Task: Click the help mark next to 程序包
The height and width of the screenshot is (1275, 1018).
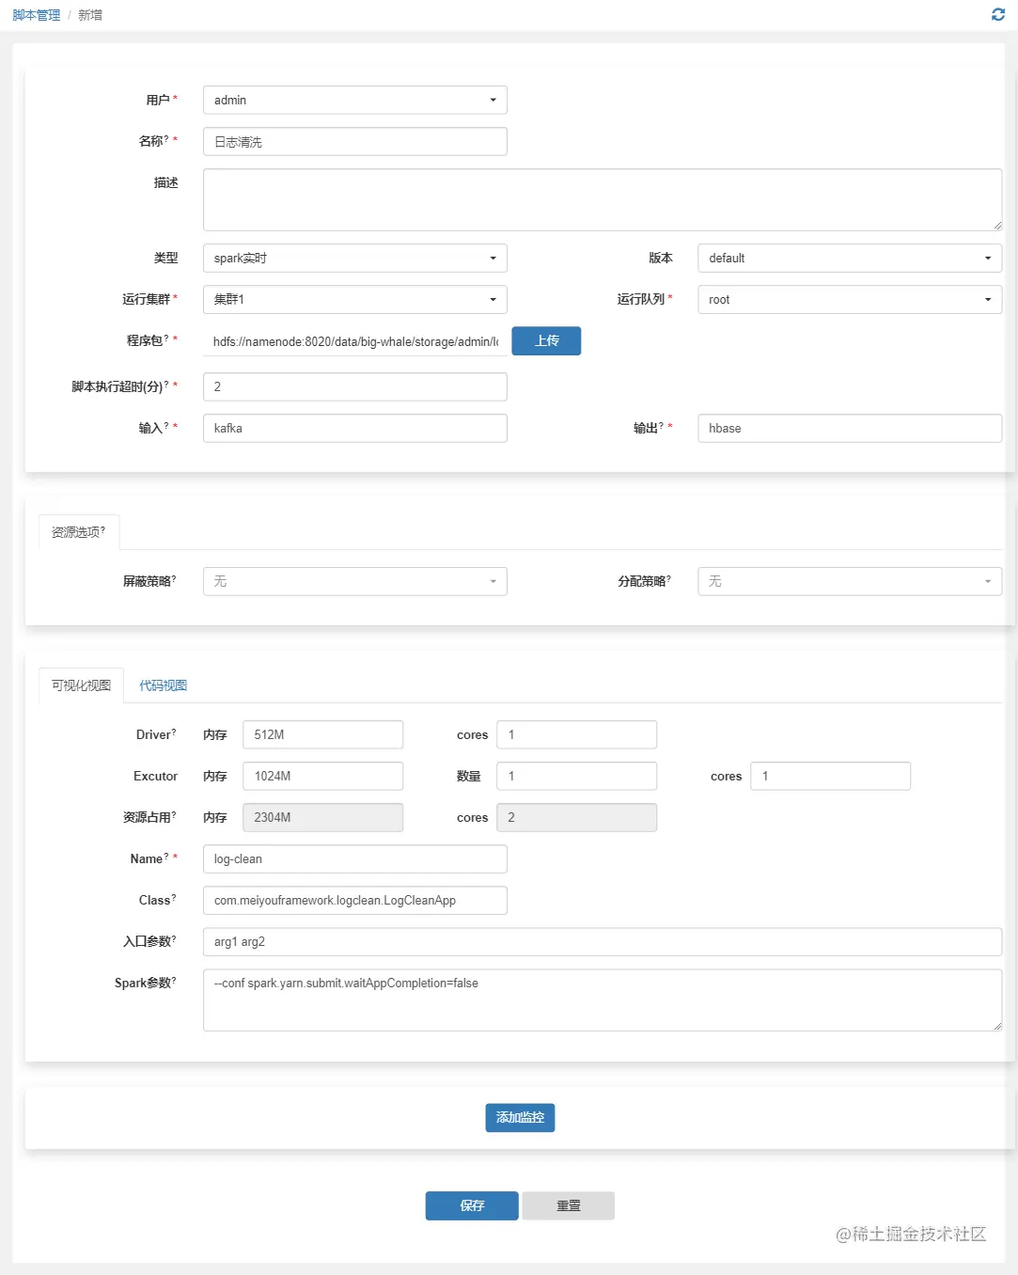Action: pyautogui.click(x=166, y=338)
